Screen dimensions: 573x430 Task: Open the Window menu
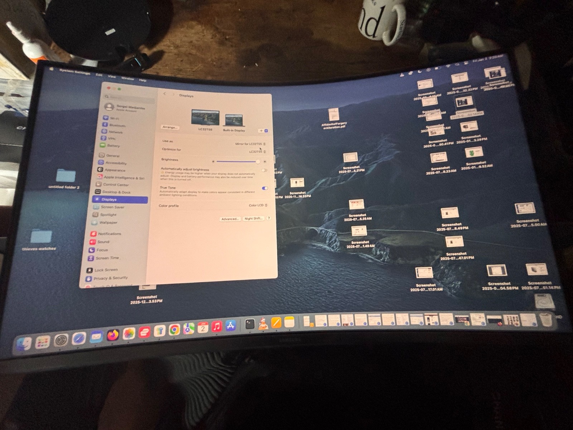(127, 78)
